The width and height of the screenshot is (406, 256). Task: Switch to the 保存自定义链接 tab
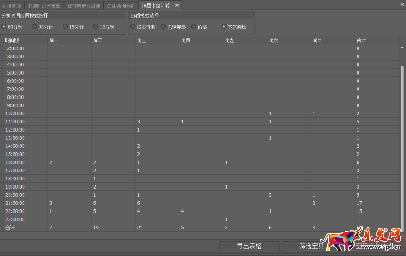point(84,6)
